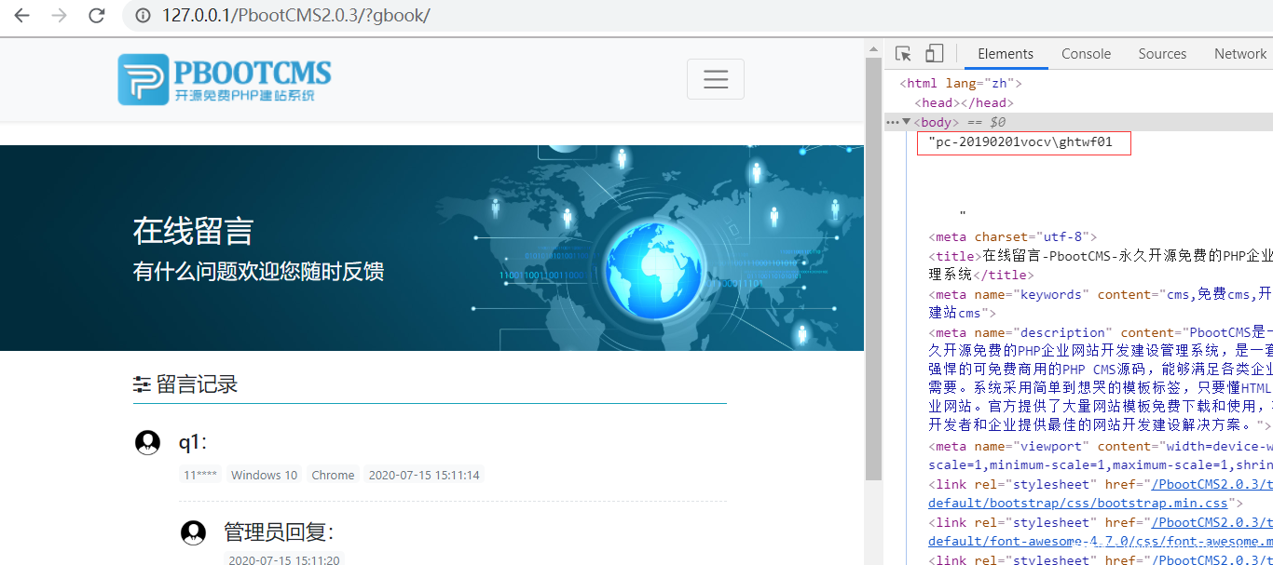Click the Windows 10 tag

264,475
